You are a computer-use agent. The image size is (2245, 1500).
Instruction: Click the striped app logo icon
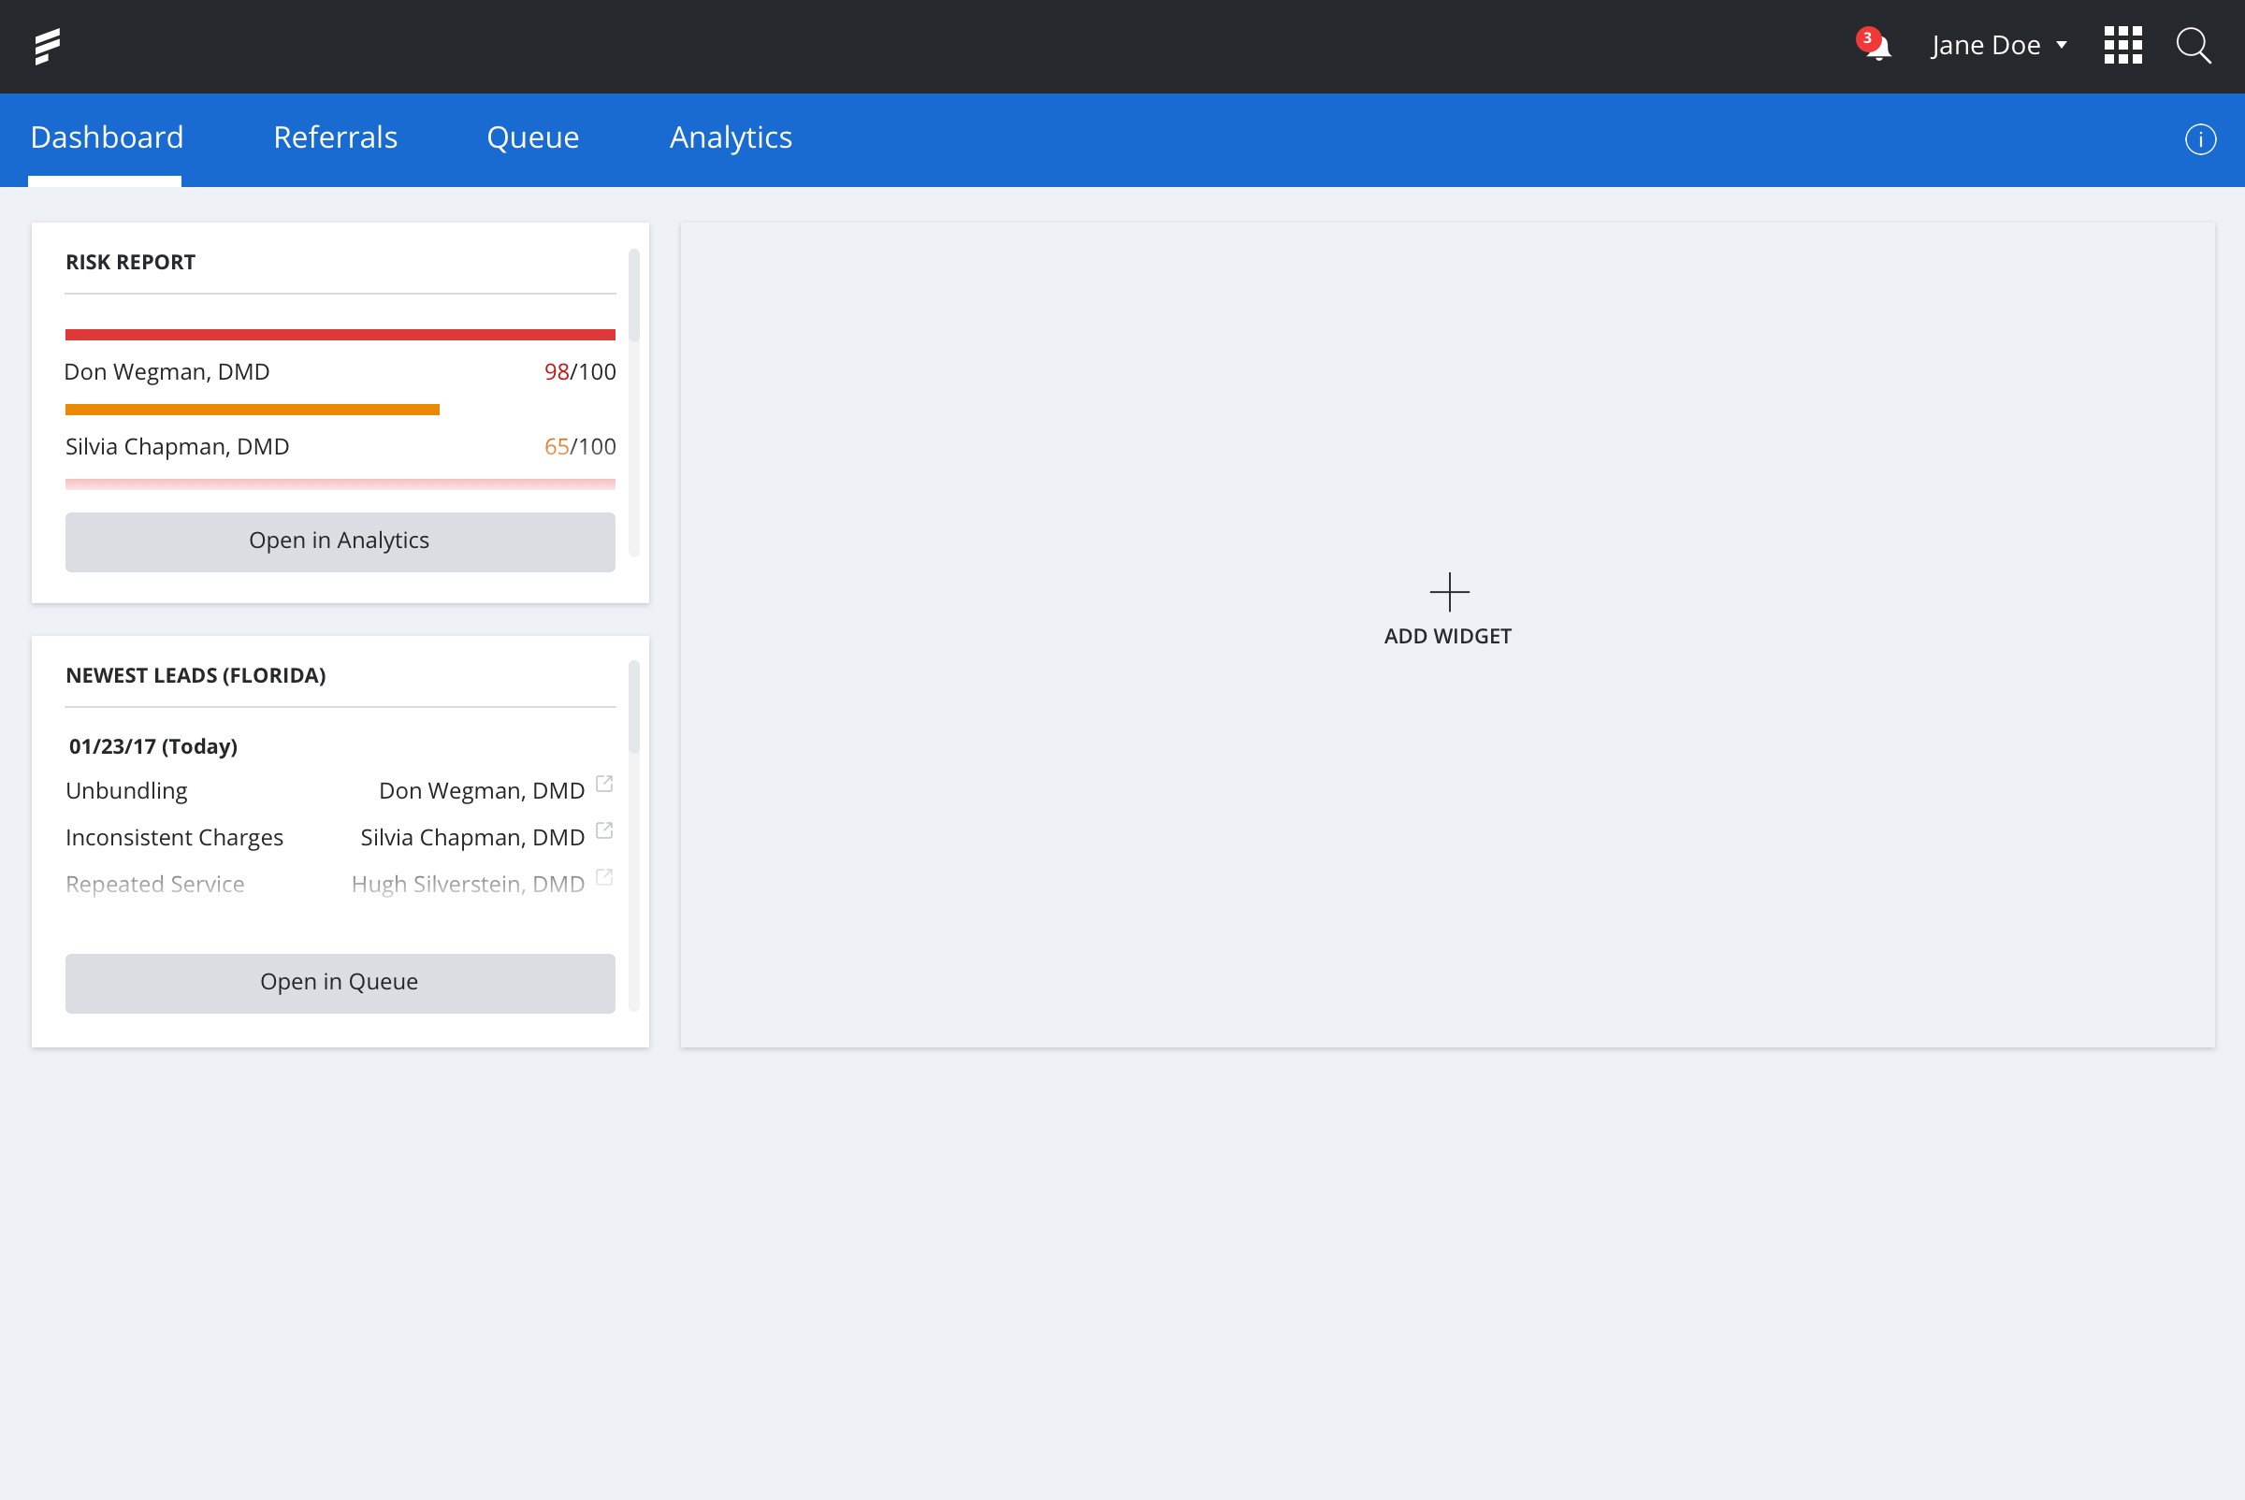click(x=47, y=46)
